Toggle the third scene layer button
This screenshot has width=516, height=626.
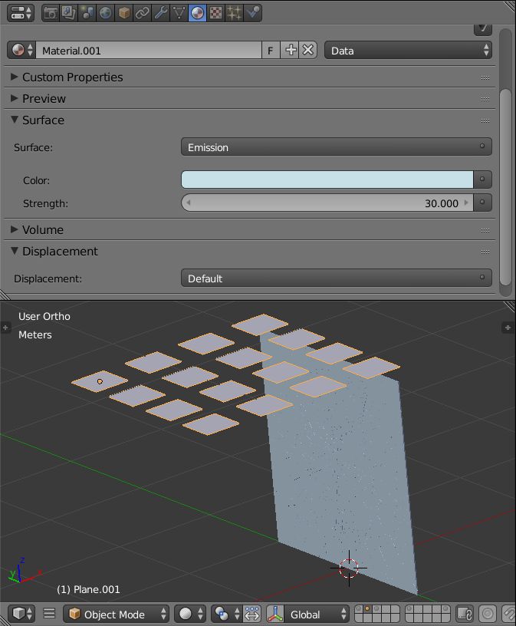376,609
